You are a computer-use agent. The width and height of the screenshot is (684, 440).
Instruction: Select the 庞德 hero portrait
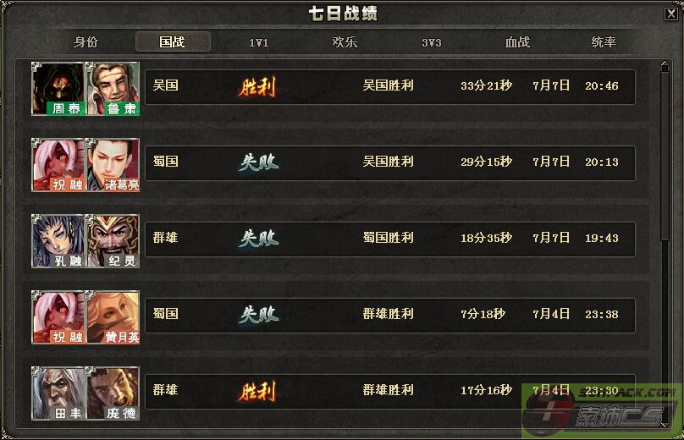tap(113, 393)
